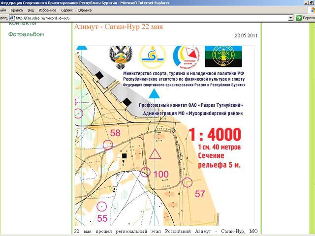Click text Сечение рельефа 5 м.

pos(220,160)
